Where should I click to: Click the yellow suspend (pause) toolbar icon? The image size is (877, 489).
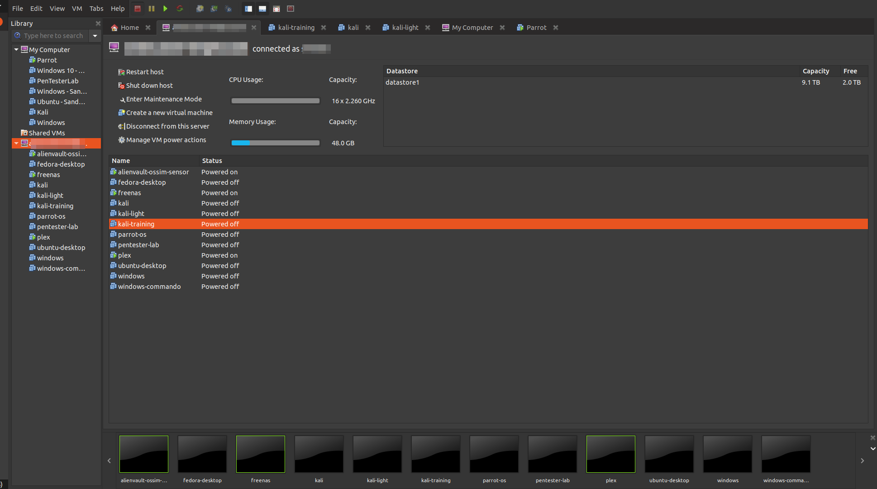click(152, 9)
